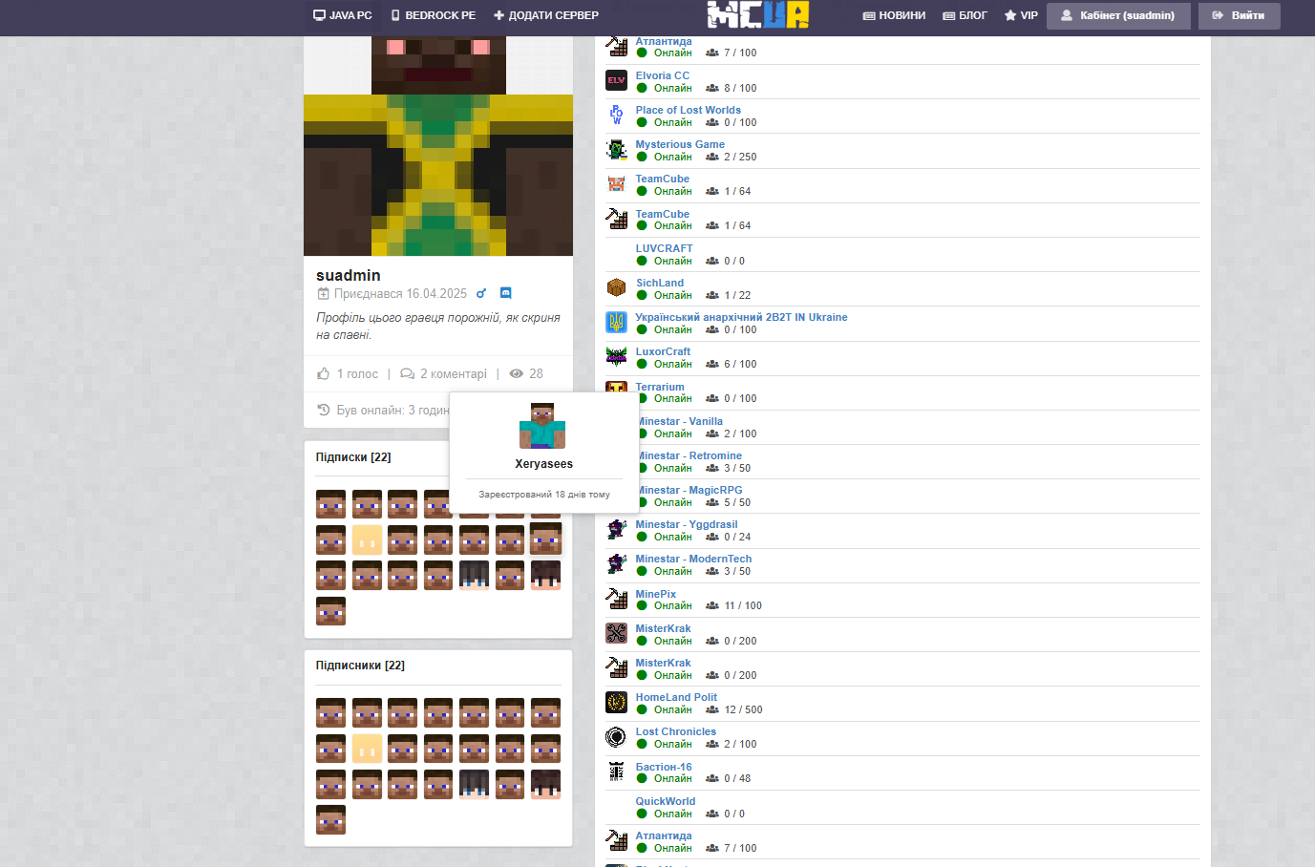This screenshot has height=867, width=1315.
Task: Click the clock icon beside Був онлайн
Action: coord(323,410)
